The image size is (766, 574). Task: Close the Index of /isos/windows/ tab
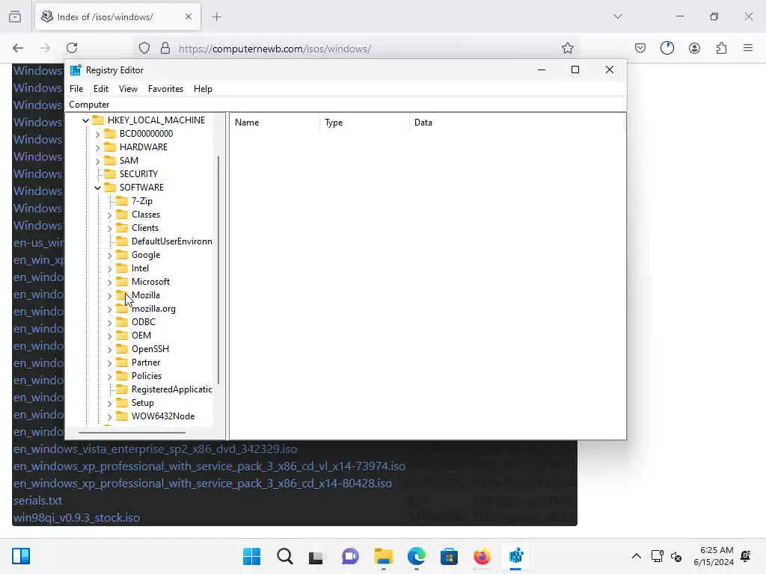pos(189,16)
